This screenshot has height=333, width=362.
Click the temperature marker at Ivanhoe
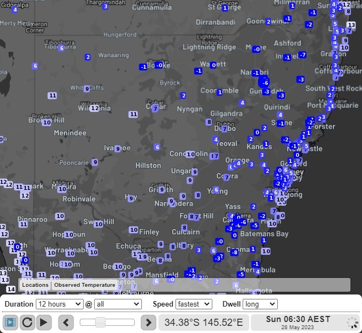(x=118, y=149)
